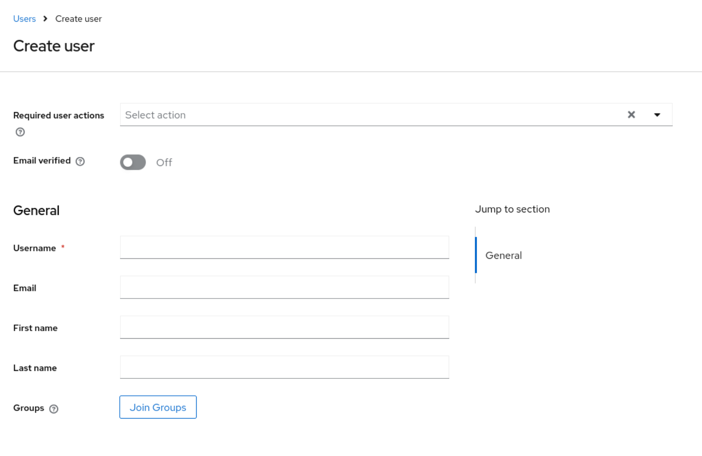Click the Create user breadcrumb item
The image size is (702, 456).
tap(78, 19)
